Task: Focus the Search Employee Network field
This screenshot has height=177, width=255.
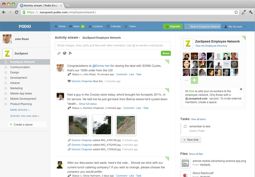Action: pos(203,27)
